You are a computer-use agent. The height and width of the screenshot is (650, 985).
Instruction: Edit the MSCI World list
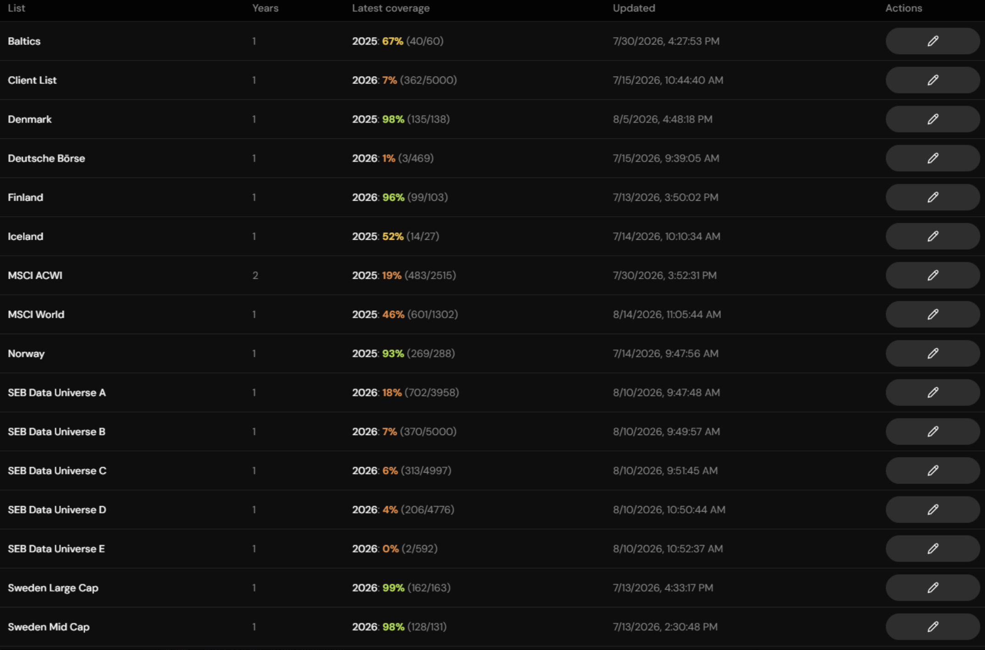pos(933,314)
